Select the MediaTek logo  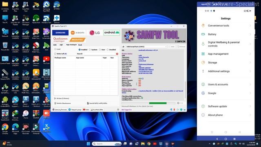coord(77,40)
